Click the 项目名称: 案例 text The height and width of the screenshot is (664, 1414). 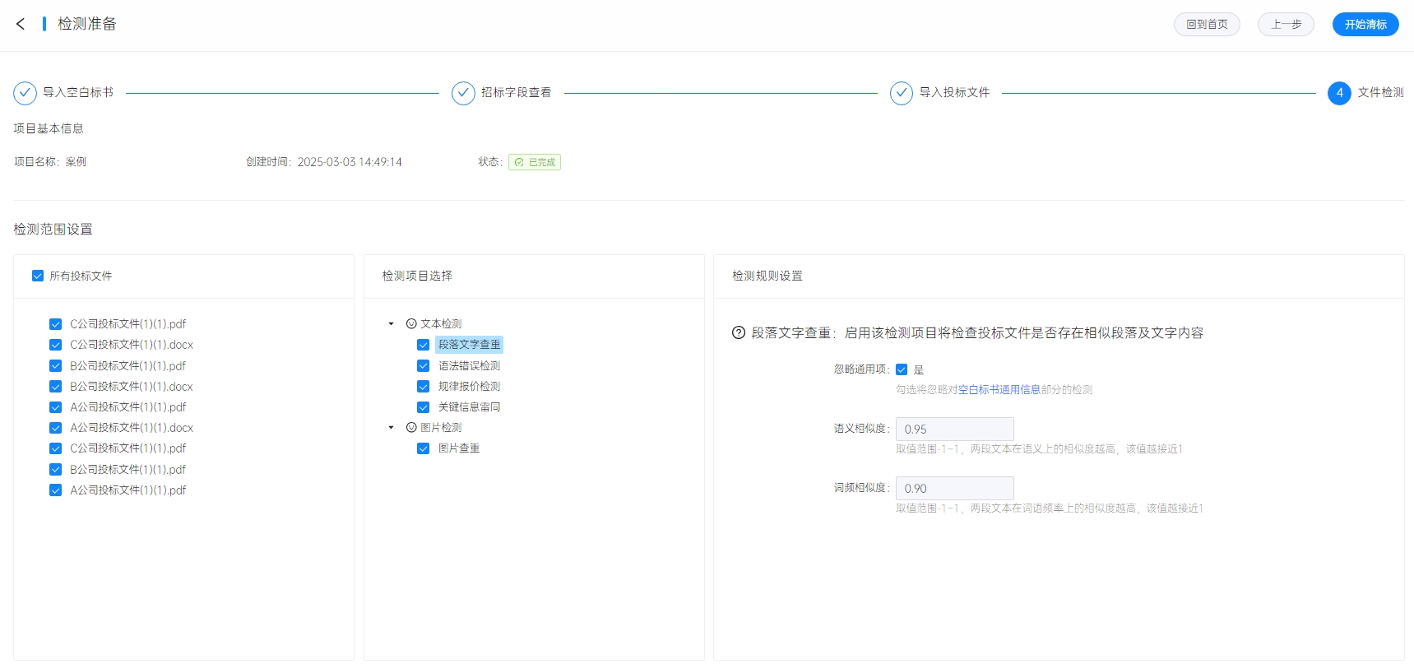click(x=50, y=162)
